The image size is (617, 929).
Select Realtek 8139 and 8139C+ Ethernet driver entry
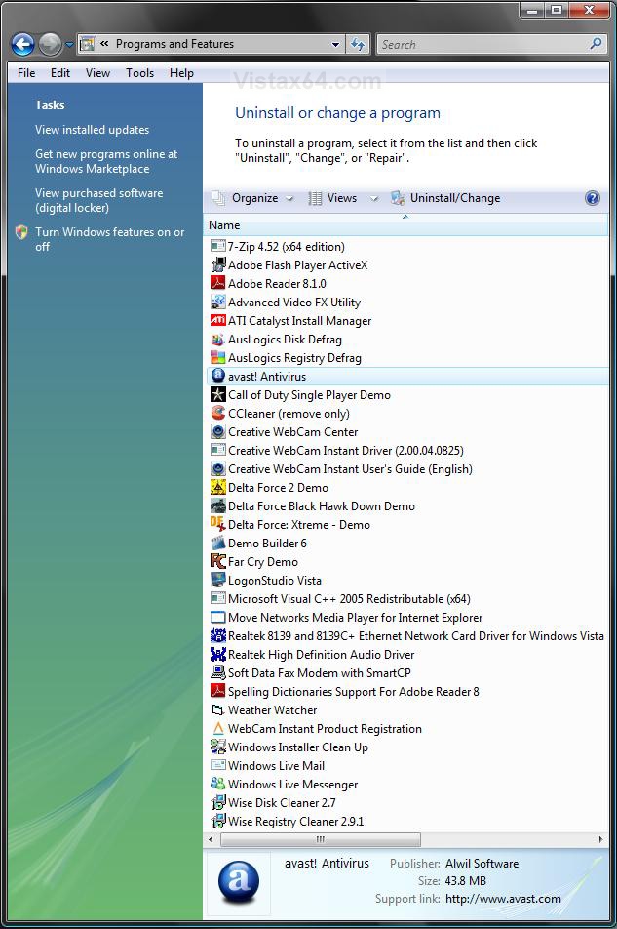click(x=407, y=635)
